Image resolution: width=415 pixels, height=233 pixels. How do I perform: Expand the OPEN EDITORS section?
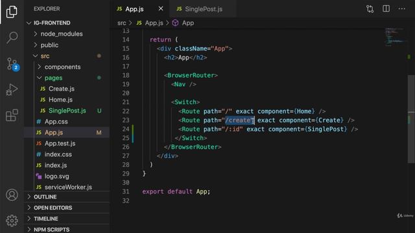[53, 208]
